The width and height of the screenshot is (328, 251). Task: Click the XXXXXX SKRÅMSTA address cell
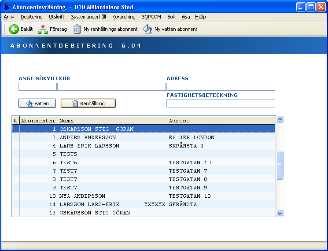tap(170, 204)
